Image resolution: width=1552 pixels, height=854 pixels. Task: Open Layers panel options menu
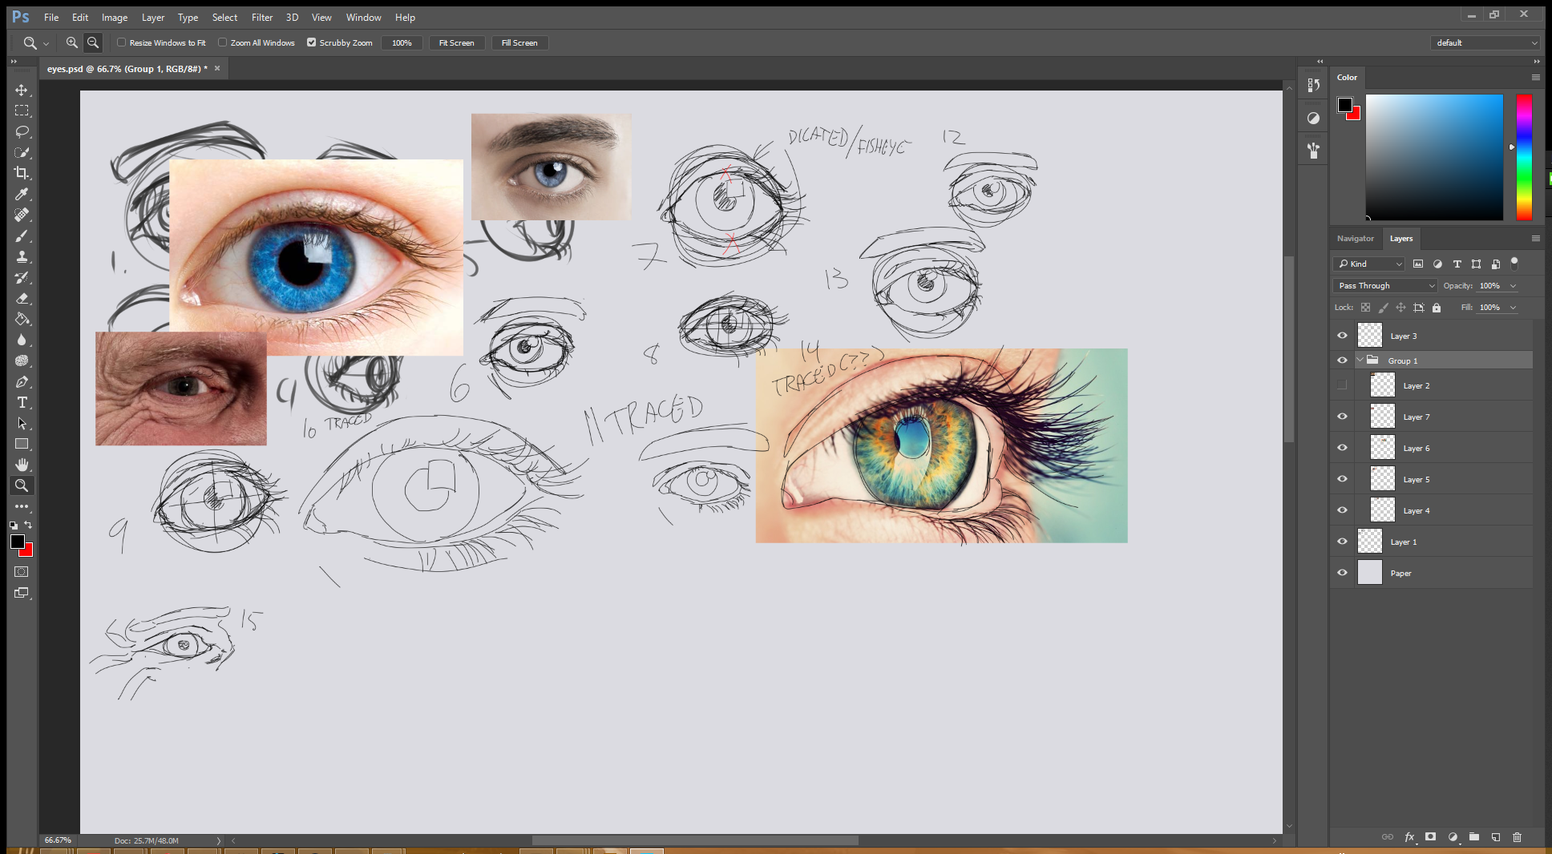point(1535,238)
